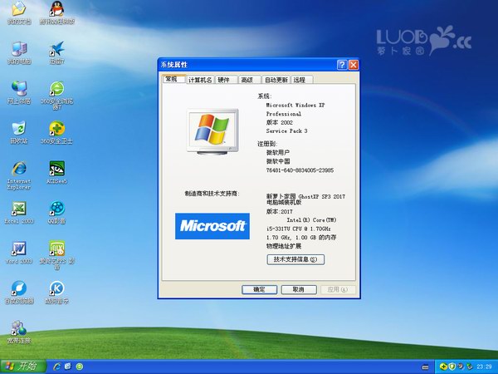Switch to the 计算机名 tab
498x374 pixels.
(x=200, y=80)
